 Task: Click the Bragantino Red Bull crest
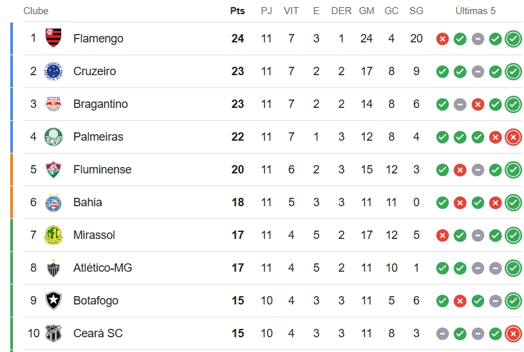(x=53, y=103)
